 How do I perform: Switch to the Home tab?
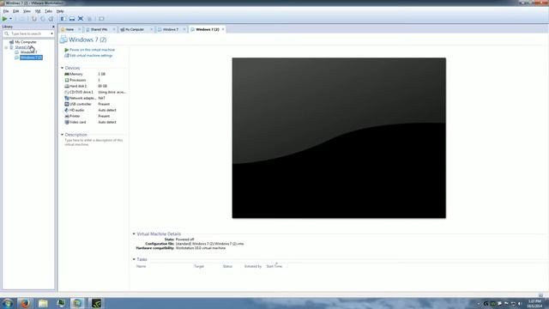click(x=69, y=29)
